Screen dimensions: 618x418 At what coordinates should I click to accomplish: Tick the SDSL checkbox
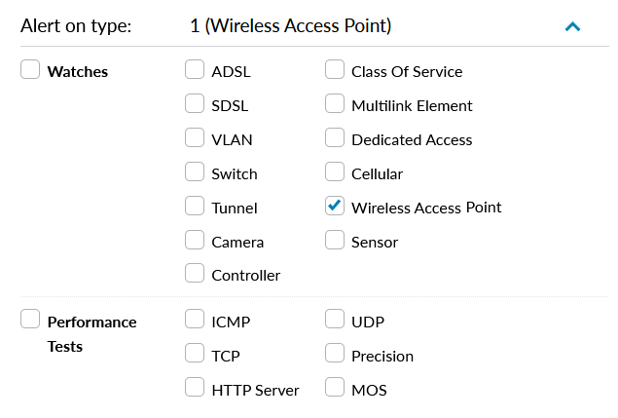(x=195, y=104)
